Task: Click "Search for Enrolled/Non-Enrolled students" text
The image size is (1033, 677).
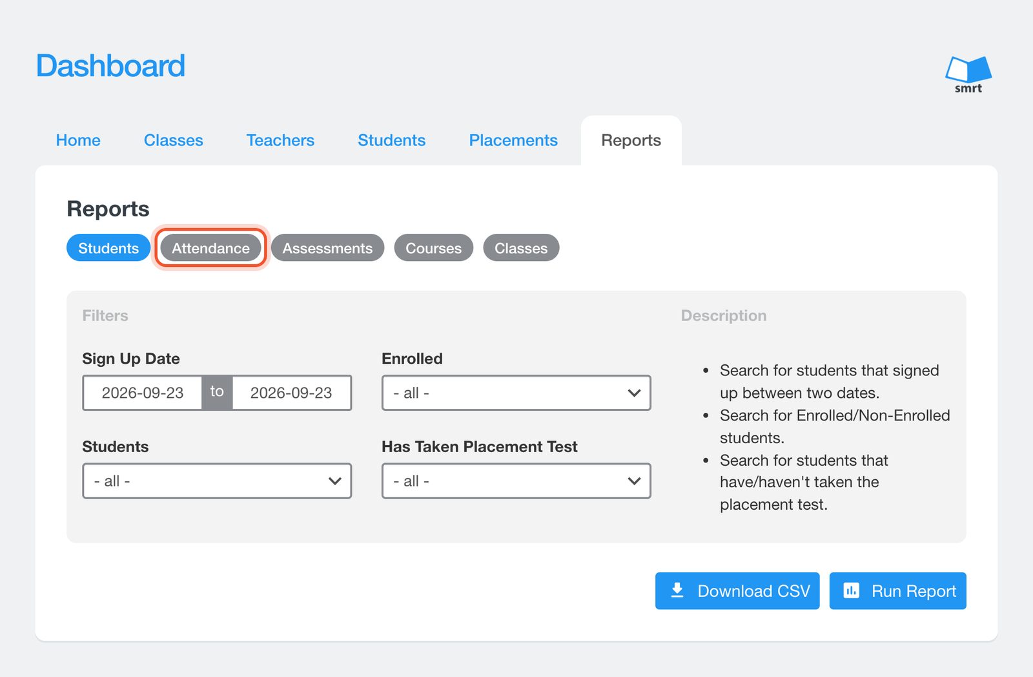Action: pos(835,426)
